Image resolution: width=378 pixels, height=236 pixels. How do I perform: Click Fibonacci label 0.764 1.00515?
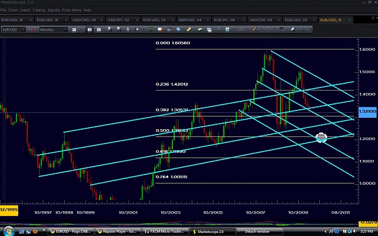pyautogui.click(x=171, y=177)
